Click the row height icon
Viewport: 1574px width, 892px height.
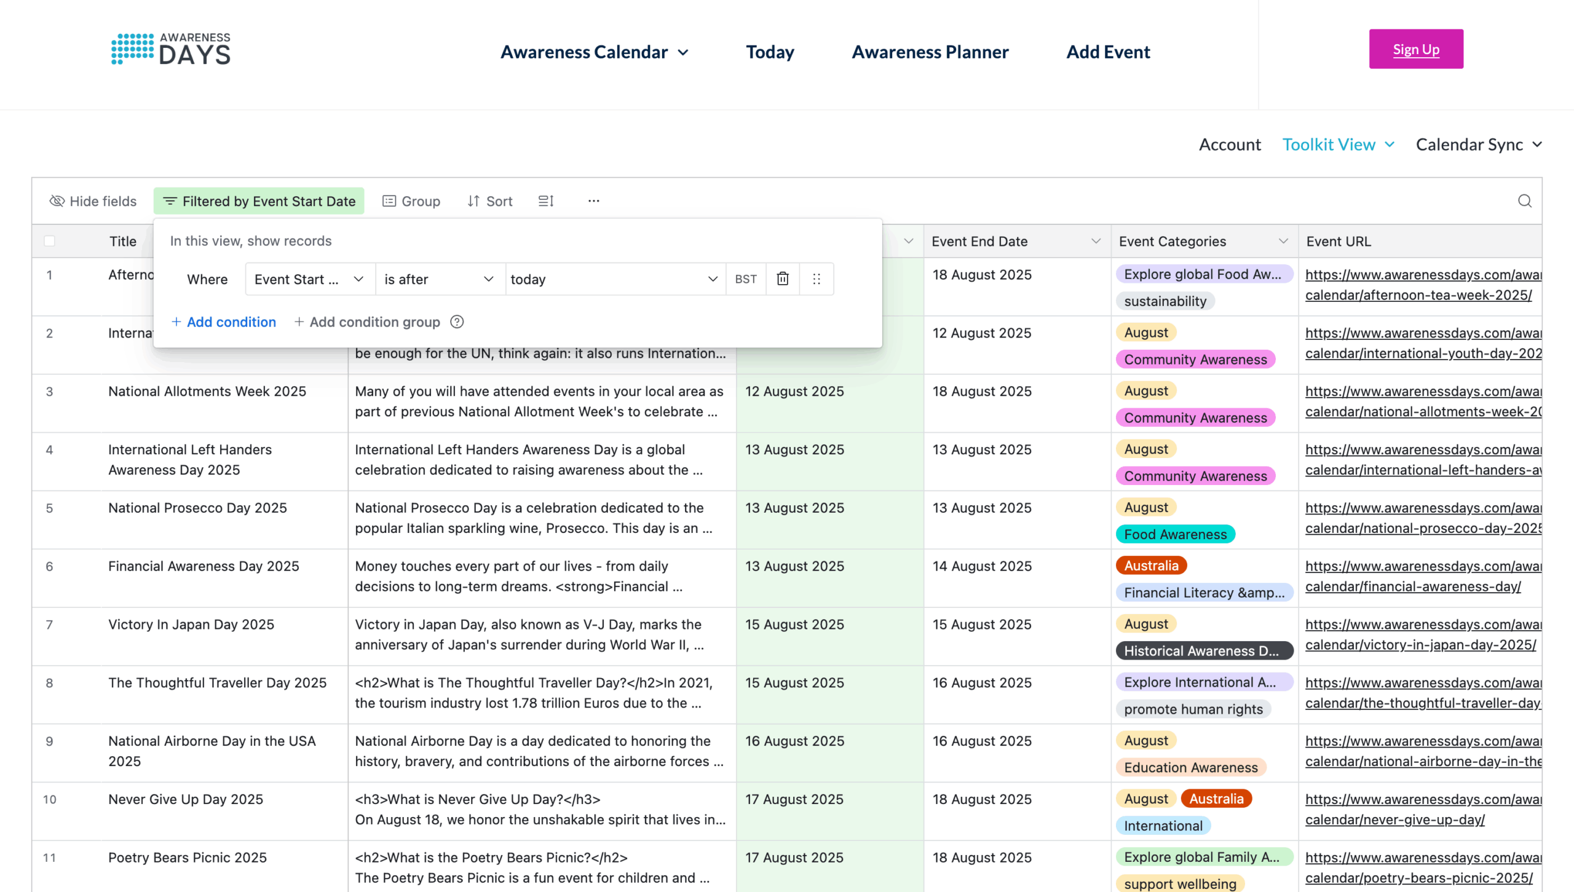click(546, 201)
